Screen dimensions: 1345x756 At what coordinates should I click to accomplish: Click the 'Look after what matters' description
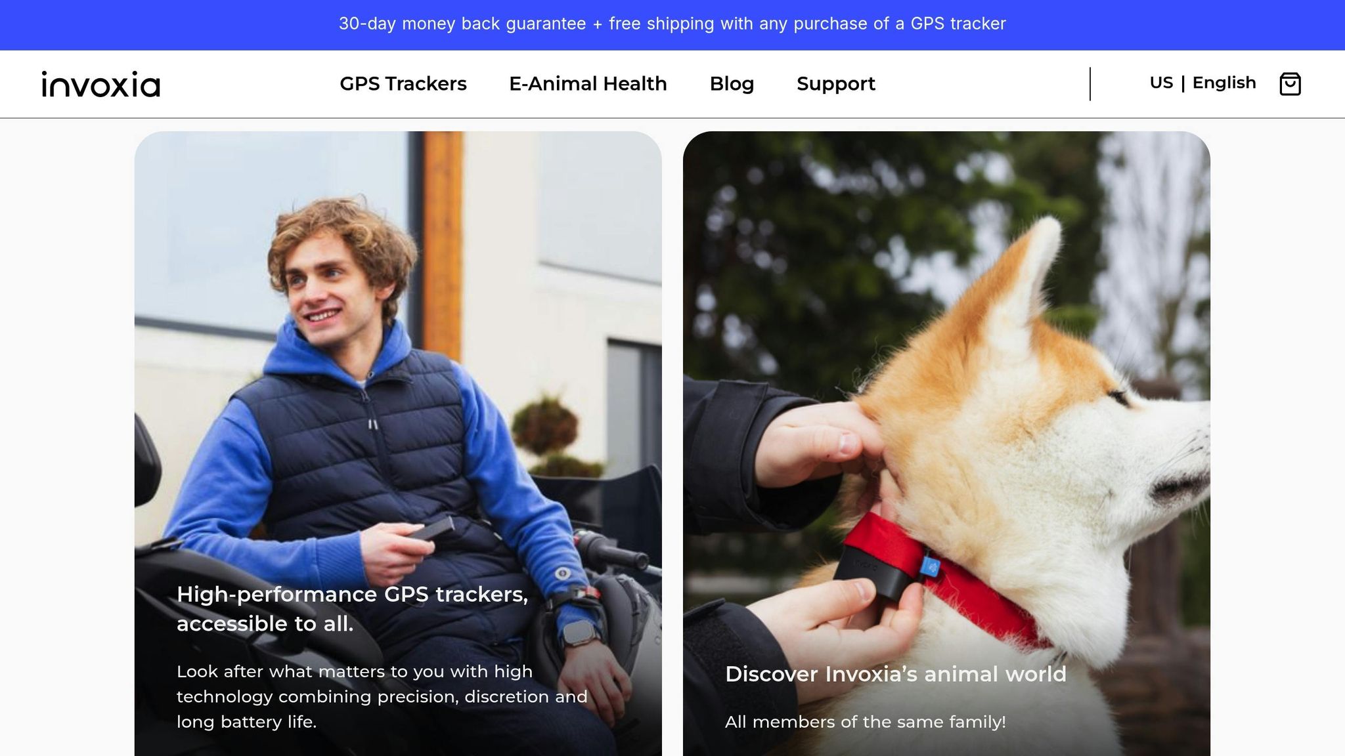382,696
